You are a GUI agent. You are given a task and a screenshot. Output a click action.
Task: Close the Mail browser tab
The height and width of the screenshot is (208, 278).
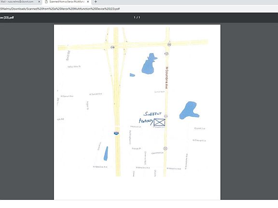[x=39, y=1]
